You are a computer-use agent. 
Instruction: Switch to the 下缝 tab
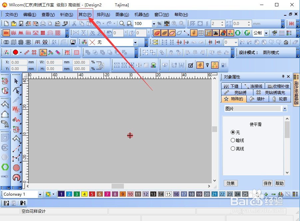(231, 86)
